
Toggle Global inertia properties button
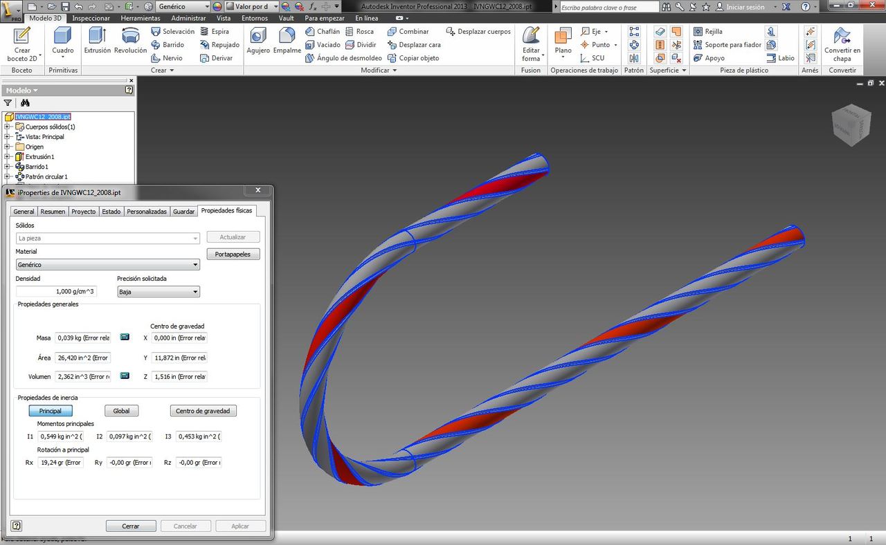point(121,411)
